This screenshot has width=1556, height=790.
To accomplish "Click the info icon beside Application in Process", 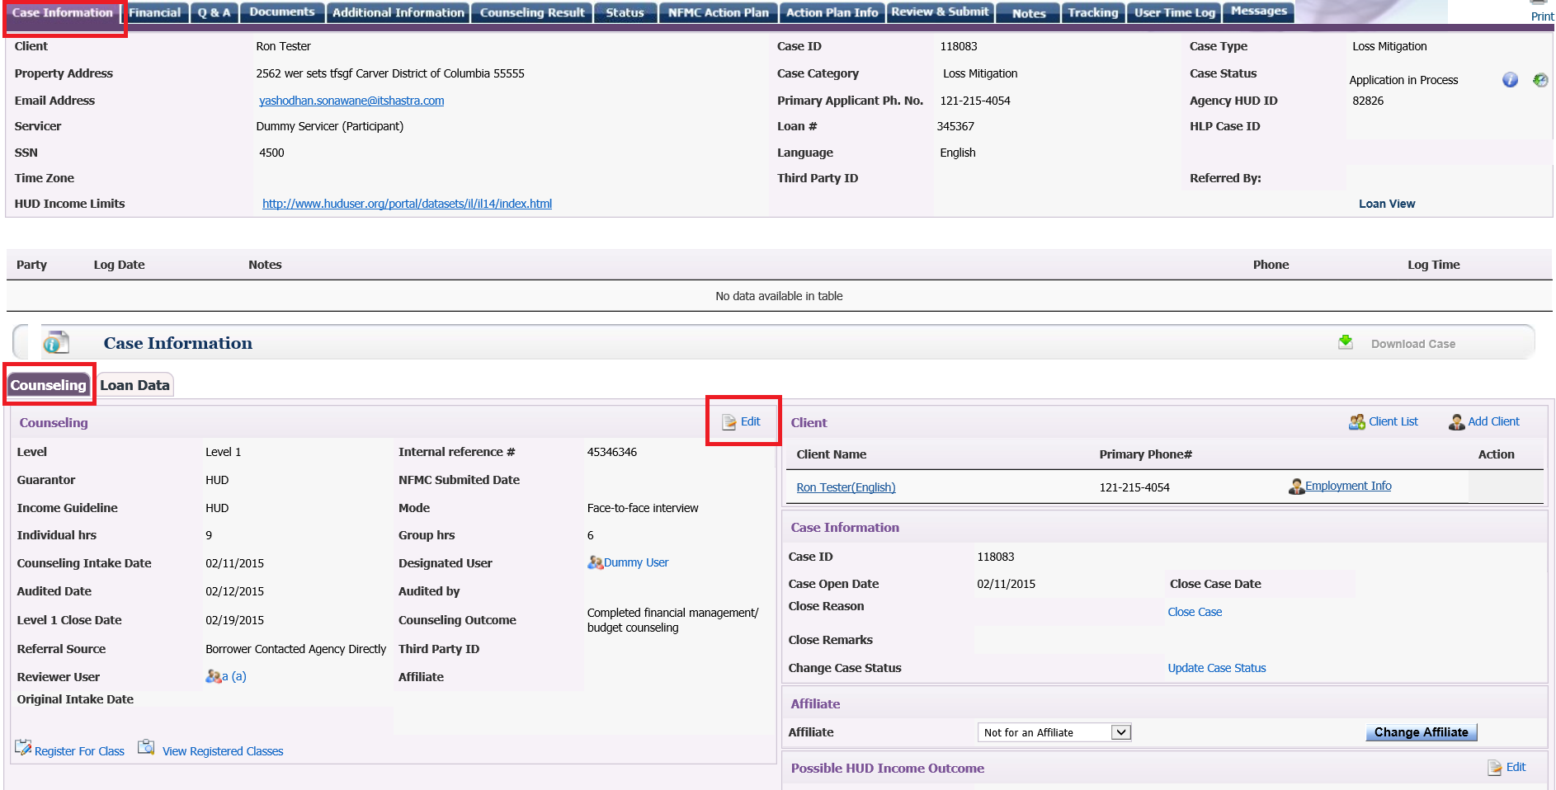I will 1510,80.
